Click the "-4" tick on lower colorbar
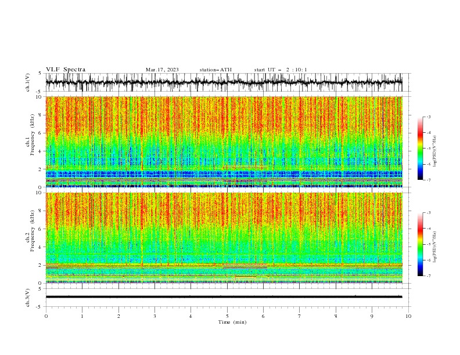The image size is (460, 355). [428, 229]
